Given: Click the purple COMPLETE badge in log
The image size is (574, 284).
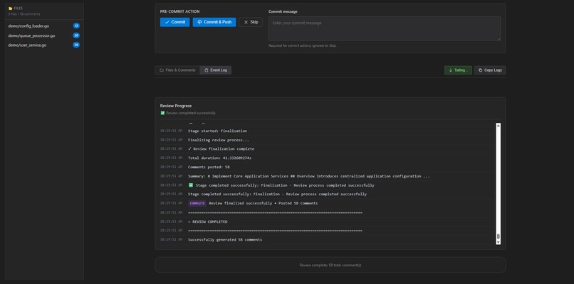Looking at the screenshot, I should 197,203.
